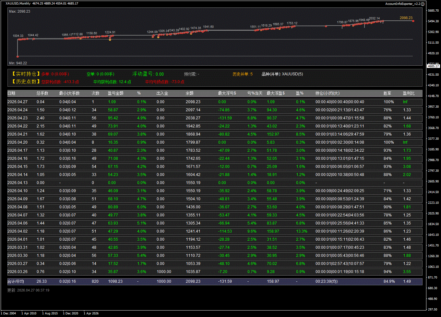The width and height of the screenshot is (441, 317).
Task: Click the 日期 column header
Action: pyautogui.click(x=11, y=93)
